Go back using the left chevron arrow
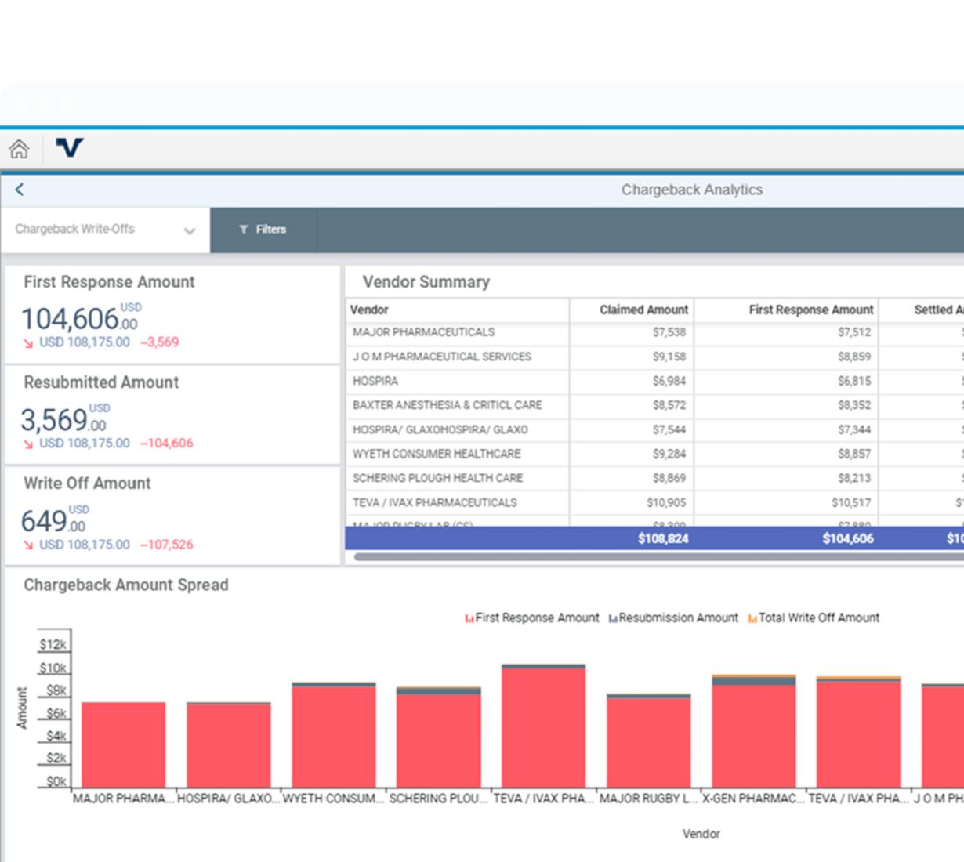 click(x=20, y=190)
